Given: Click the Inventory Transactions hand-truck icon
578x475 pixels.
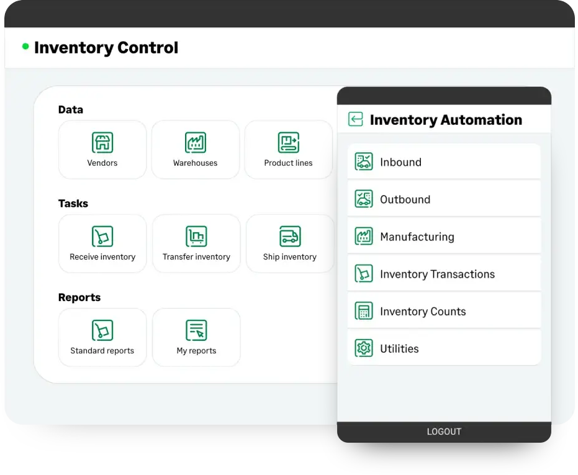Looking at the screenshot, I should [364, 274].
